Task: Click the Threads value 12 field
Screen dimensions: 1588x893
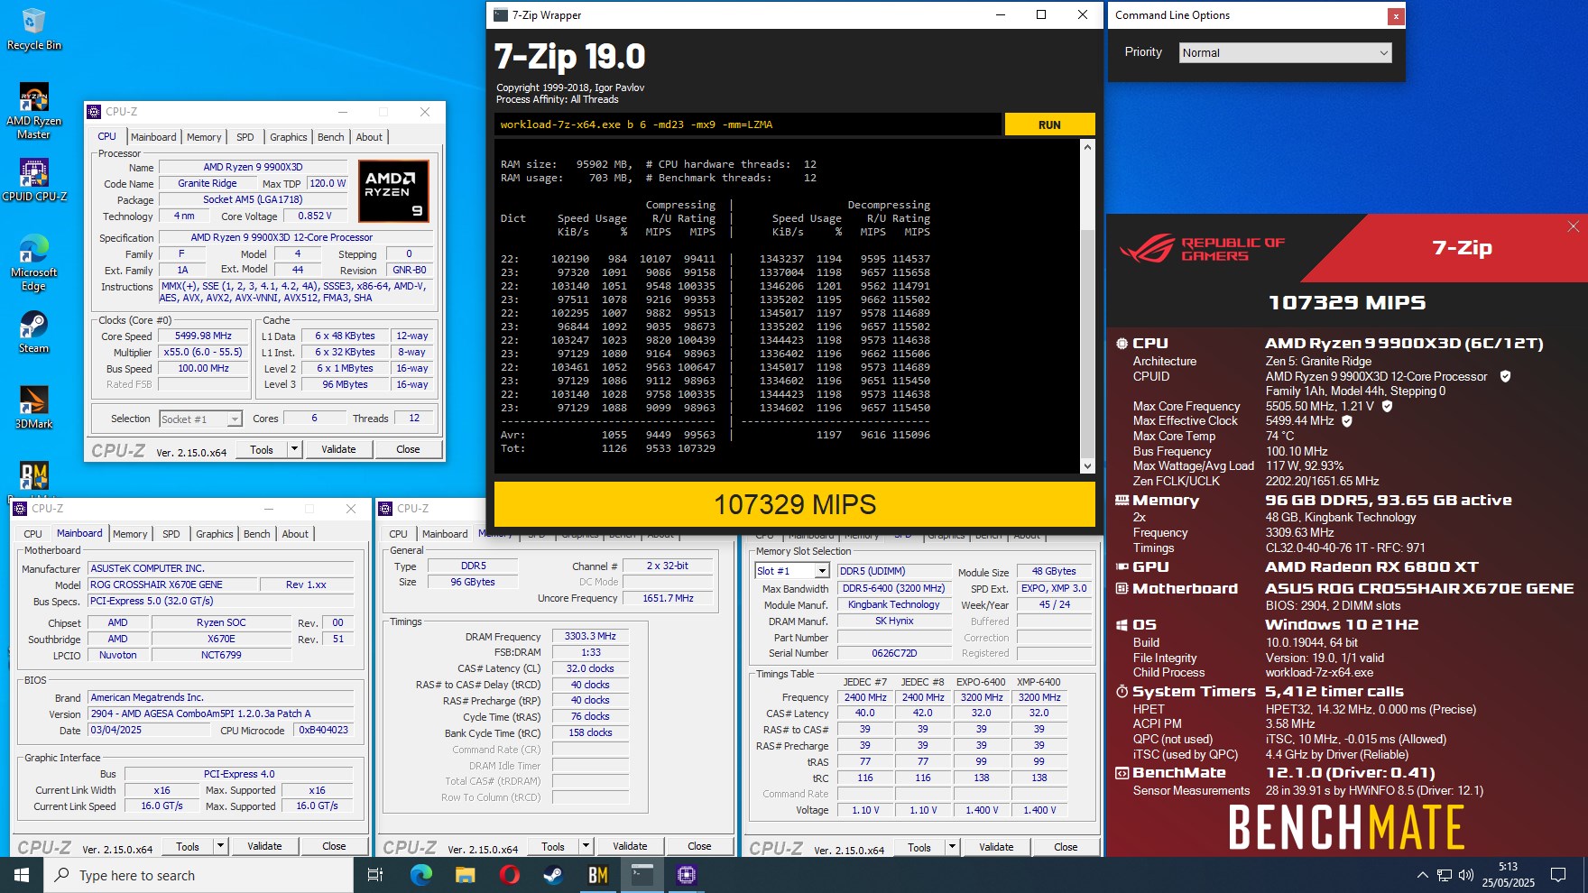Action: [414, 418]
